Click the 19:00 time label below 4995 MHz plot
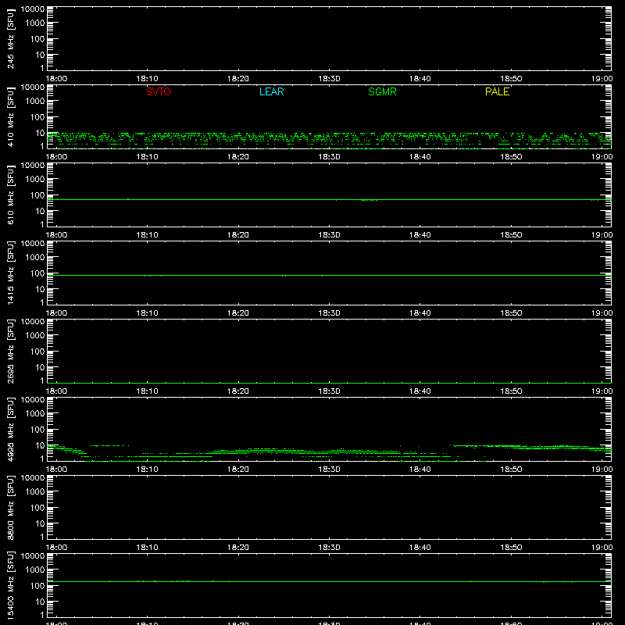 click(x=602, y=470)
